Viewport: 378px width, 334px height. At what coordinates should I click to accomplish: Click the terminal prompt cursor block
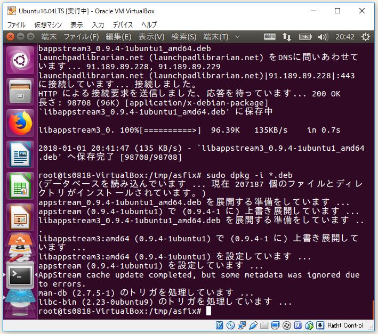pos(209,311)
